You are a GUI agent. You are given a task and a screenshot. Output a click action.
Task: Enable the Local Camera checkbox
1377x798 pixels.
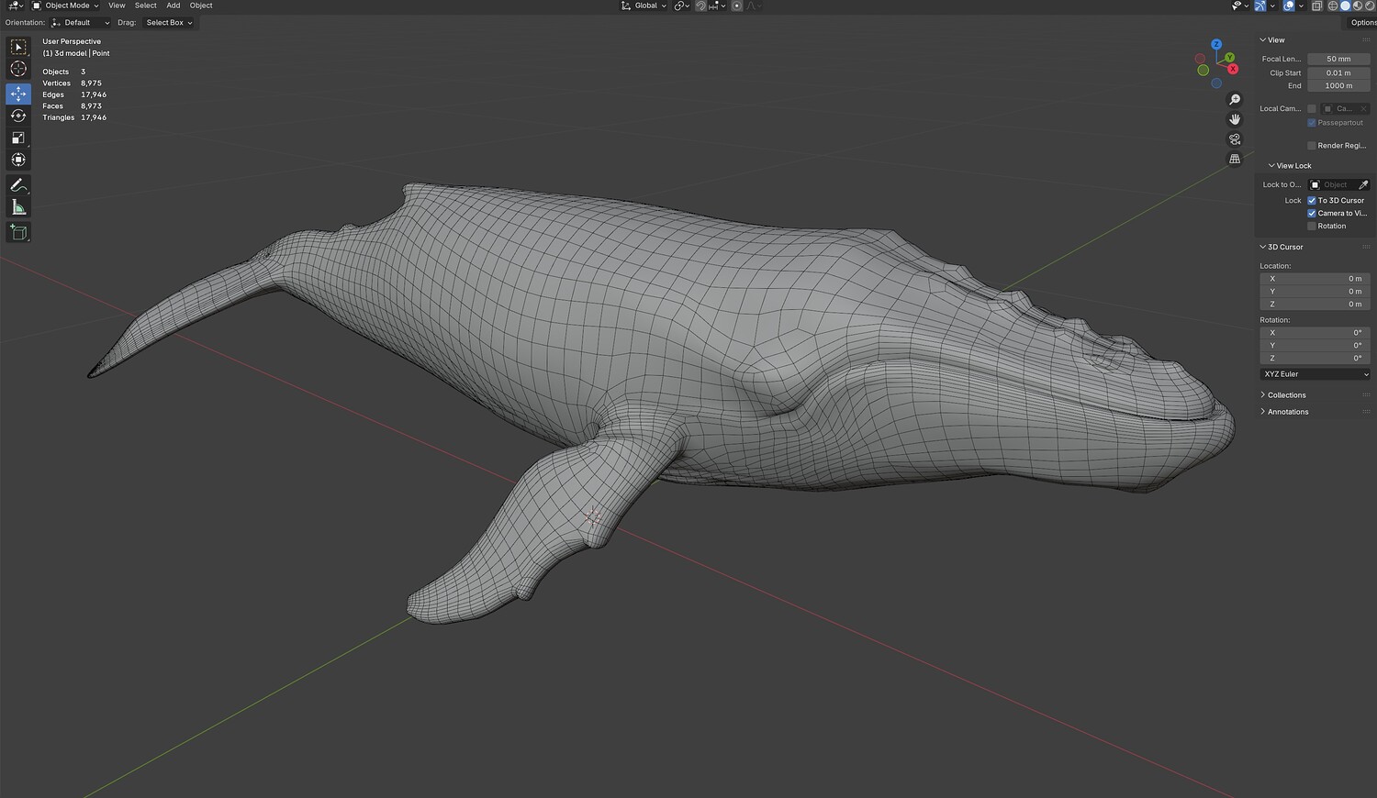(x=1312, y=108)
